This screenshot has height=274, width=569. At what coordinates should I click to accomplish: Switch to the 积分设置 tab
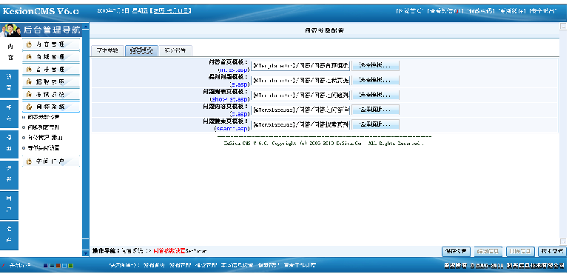coord(175,51)
